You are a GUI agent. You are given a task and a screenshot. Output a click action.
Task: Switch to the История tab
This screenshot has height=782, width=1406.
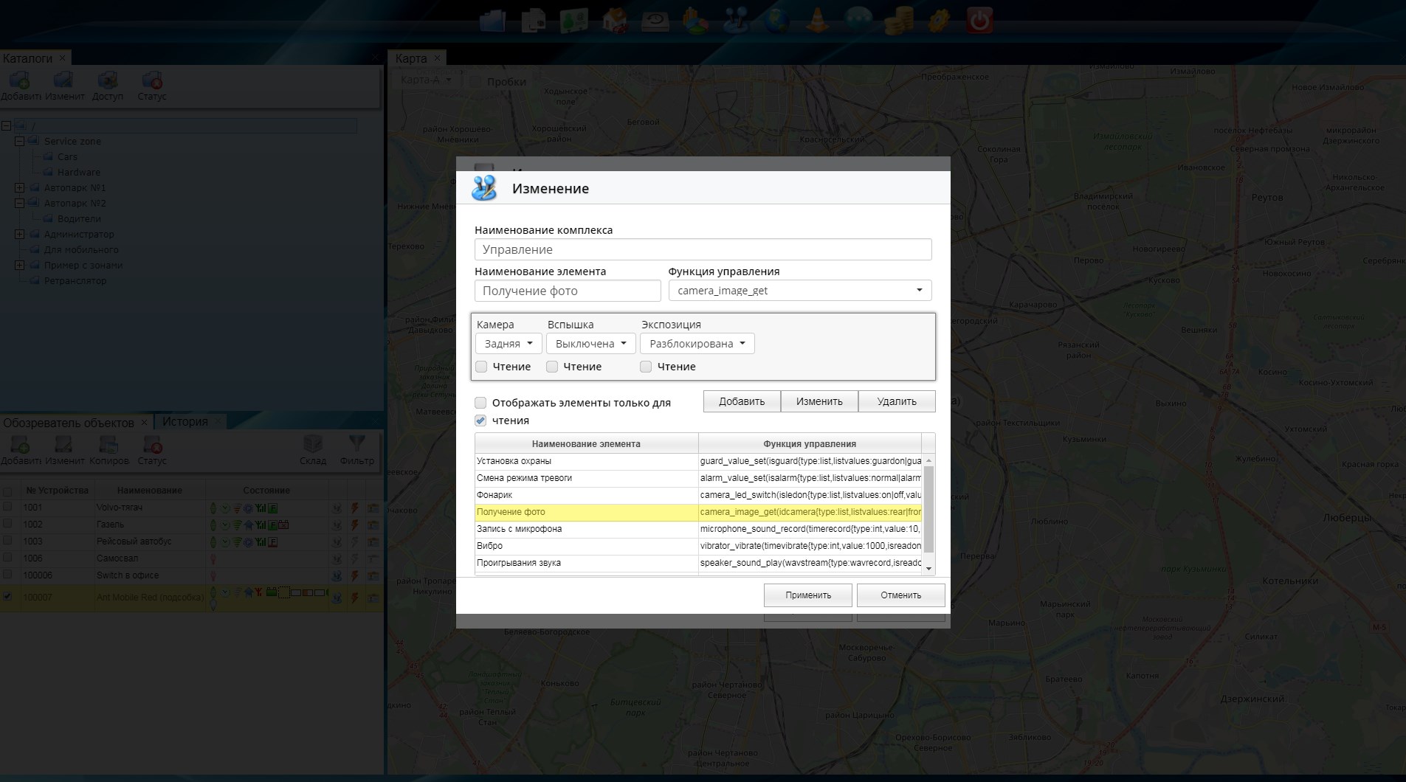coord(185,422)
